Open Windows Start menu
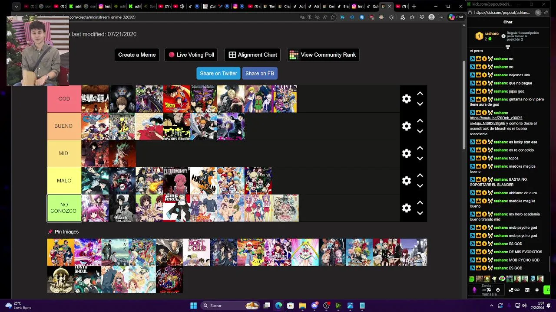This screenshot has width=556, height=312. coord(193,306)
